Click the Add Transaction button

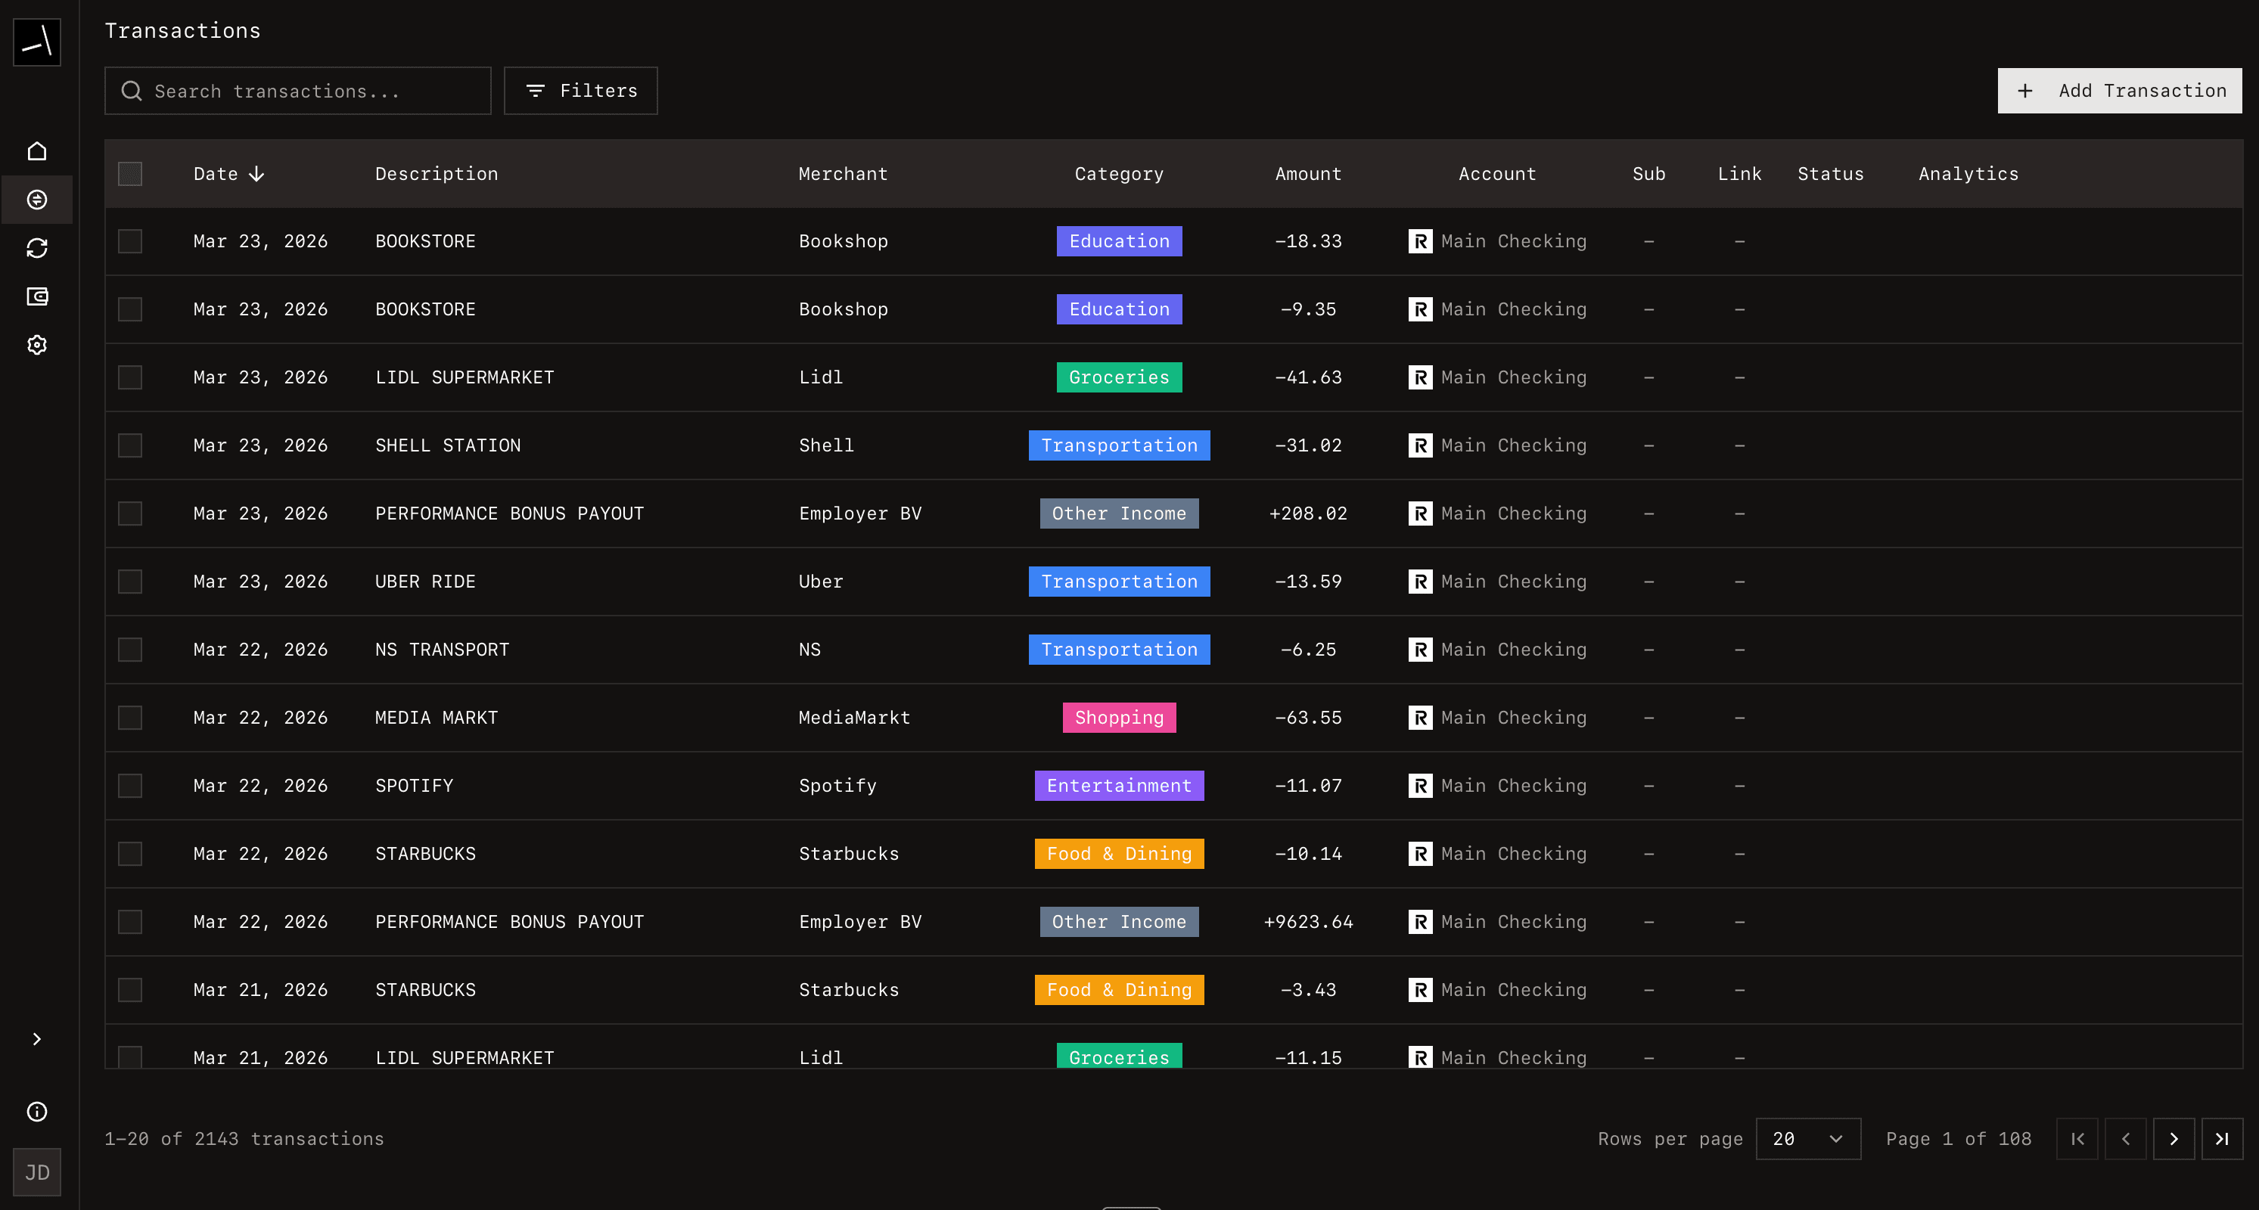2120,90
